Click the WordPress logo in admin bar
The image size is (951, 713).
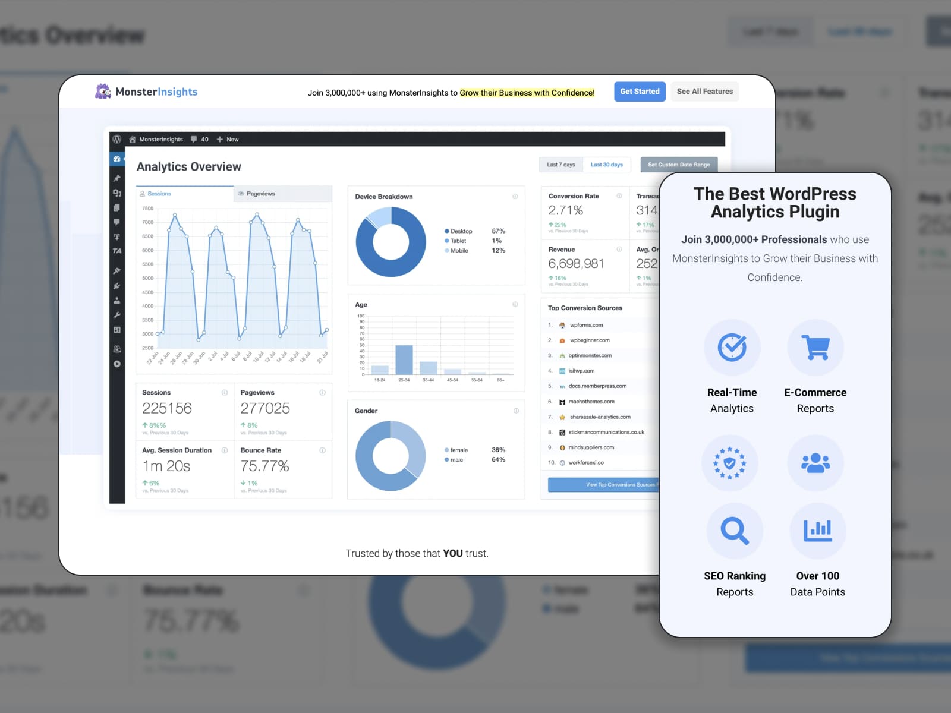coord(117,139)
